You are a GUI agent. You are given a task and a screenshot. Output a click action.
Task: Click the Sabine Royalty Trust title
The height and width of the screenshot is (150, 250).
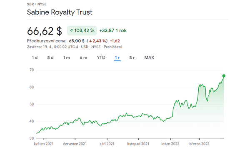pyautogui.click(x=60, y=12)
